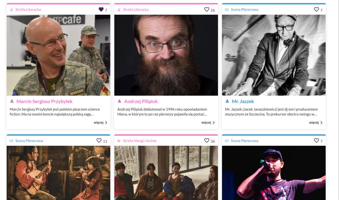This screenshot has width=339, height=200.
Task: Click heart on the rapper's Scena Plenerowa card
Action: (316, 140)
